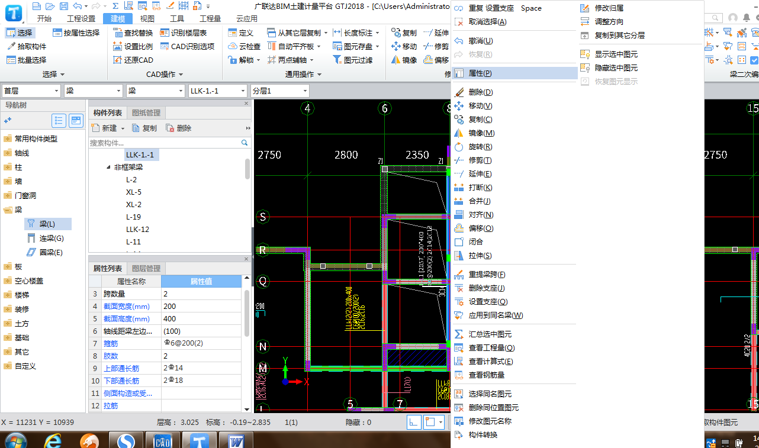Expand the 解锁 unlock dropdown arrow
This screenshot has height=448, width=759.
pos(259,60)
